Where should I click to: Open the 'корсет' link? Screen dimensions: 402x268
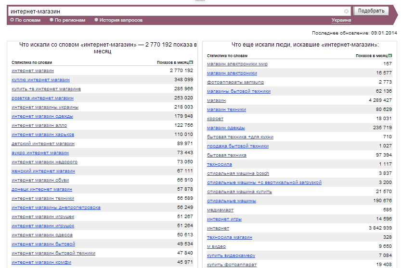[x=215, y=119]
